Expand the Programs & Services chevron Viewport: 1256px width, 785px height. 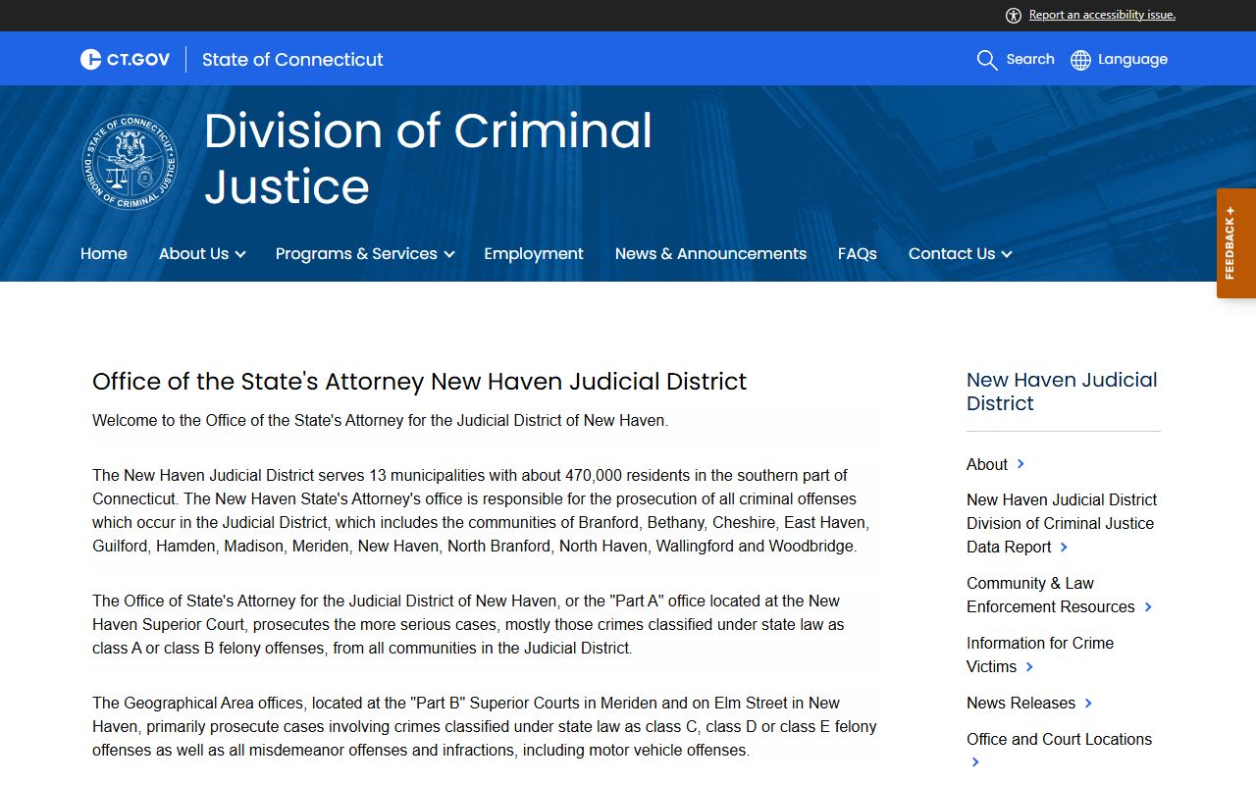pyautogui.click(x=448, y=254)
